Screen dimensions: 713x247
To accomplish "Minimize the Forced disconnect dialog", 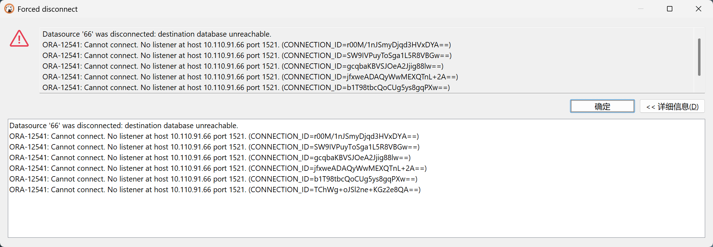I will click(641, 9).
